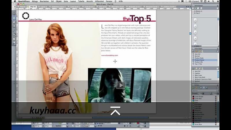Click the home icon left of layout tabs
The image size is (231, 130).
coord(15,7)
